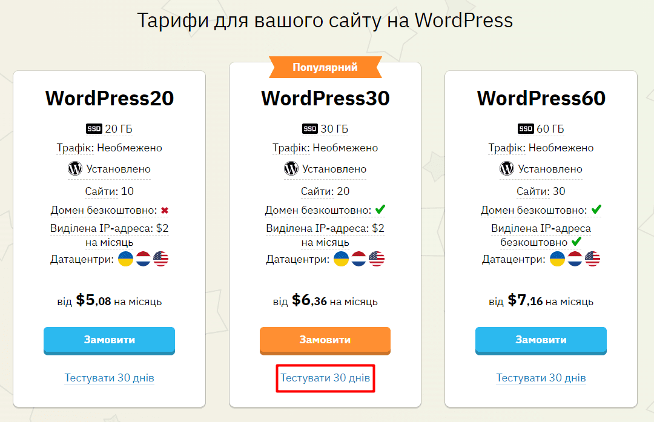Click the '$7,16' monthly price
This screenshot has height=422, width=654.
[x=525, y=300]
